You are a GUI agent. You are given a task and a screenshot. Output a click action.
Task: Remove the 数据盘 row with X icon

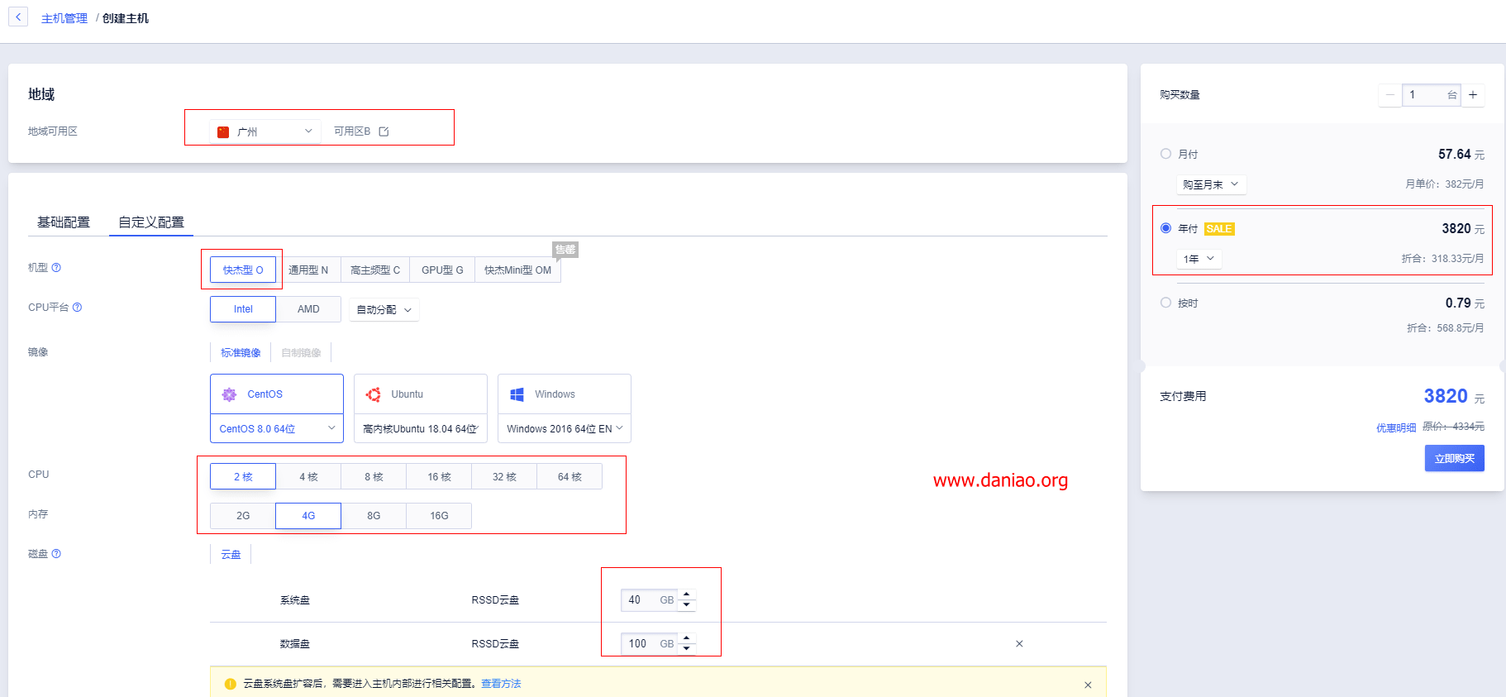coord(1019,643)
